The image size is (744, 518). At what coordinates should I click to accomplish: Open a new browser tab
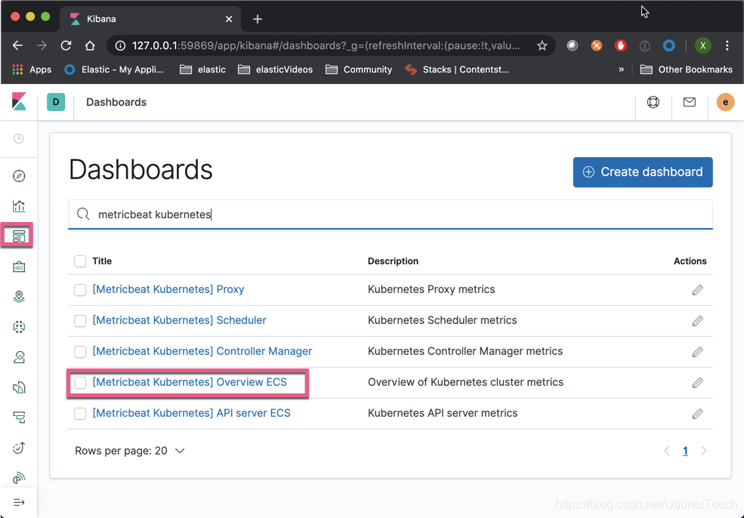pos(257,19)
